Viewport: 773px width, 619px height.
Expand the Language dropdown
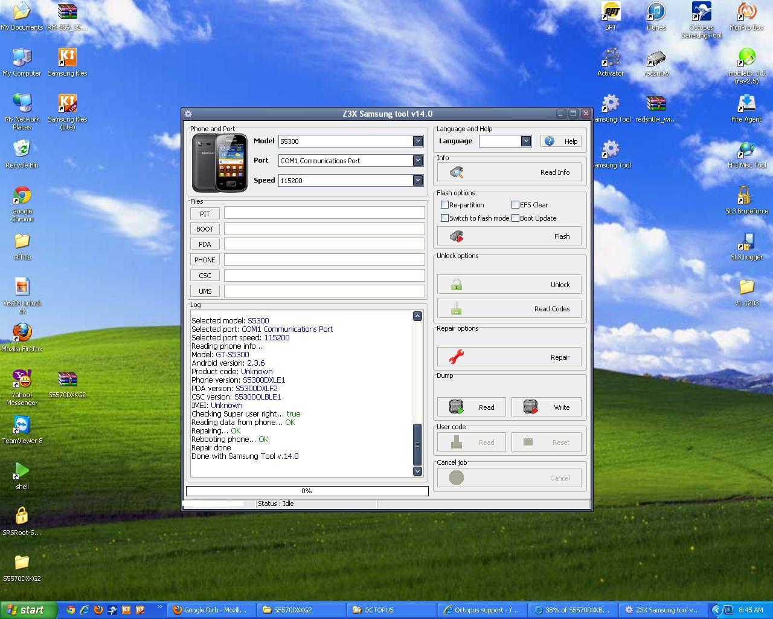[525, 141]
